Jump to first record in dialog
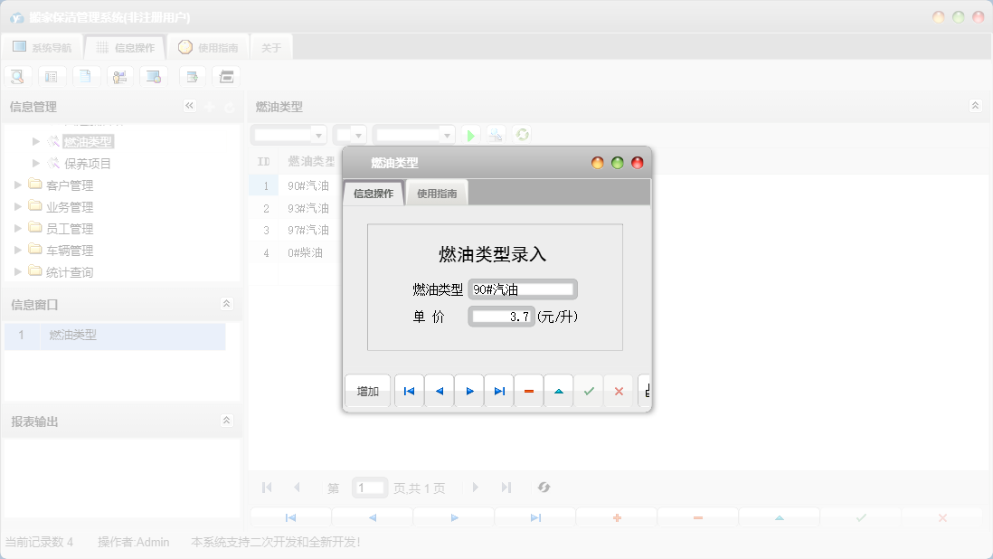 click(409, 391)
